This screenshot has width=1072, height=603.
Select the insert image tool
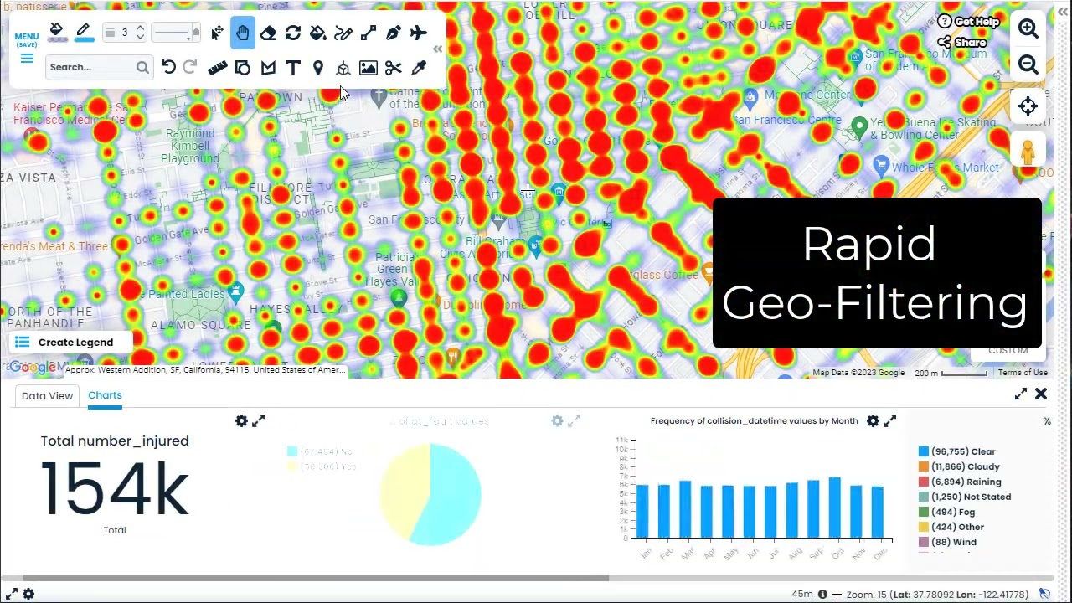(x=368, y=68)
